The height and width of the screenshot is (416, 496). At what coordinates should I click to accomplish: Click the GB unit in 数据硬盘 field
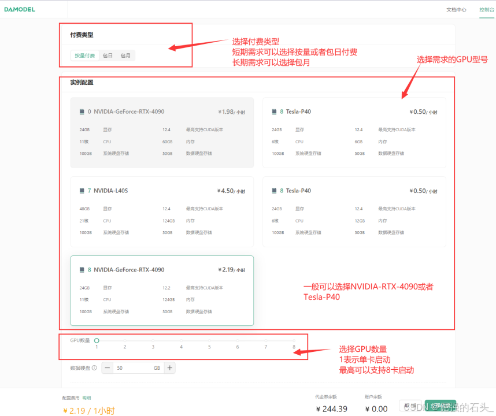coord(157,368)
